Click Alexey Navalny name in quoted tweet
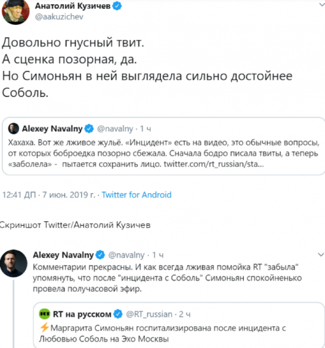 [x=51, y=129]
